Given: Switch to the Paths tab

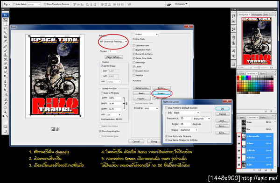Looking at the screenshot, I should pyautogui.click(x=263, y=118).
